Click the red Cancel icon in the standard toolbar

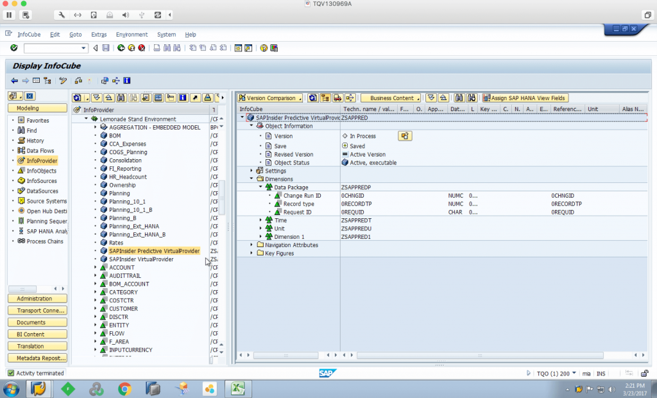(142, 48)
